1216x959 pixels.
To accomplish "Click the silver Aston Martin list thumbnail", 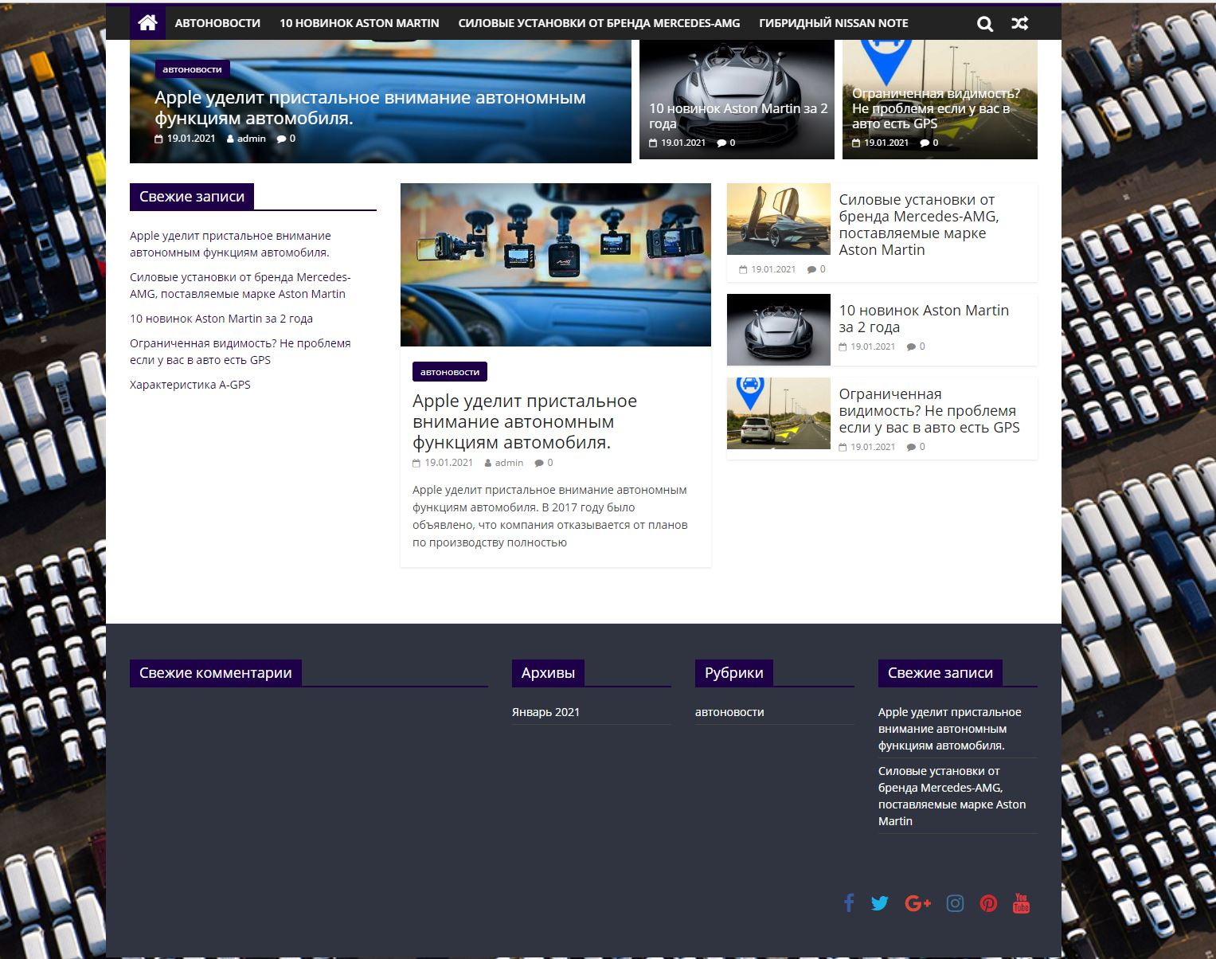I will coord(779,330).
